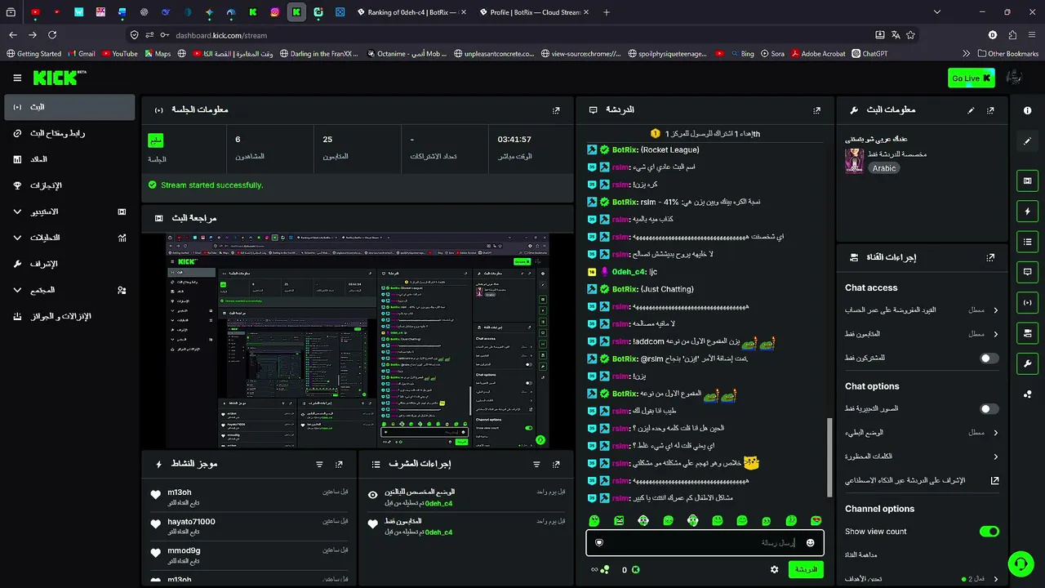
Task: Toggle the chat widget in the right rail
Action: 1027,272
